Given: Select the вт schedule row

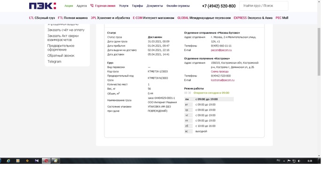Looking at the screenshot, I should (209, 105).
